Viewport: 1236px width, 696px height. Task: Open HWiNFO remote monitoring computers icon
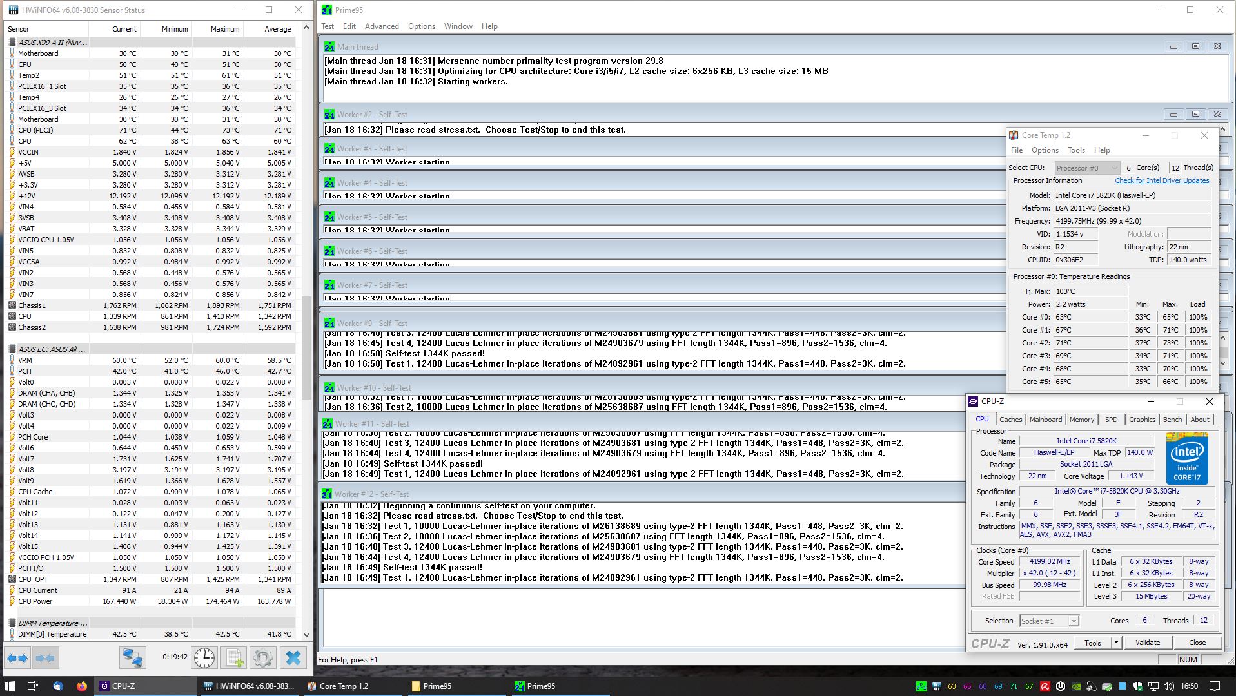pos(133,658)
